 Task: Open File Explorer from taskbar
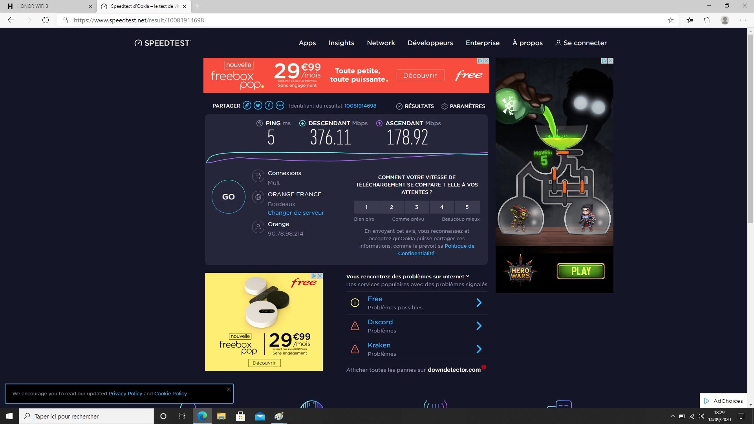pyautogui.click(x=221, y=416)
